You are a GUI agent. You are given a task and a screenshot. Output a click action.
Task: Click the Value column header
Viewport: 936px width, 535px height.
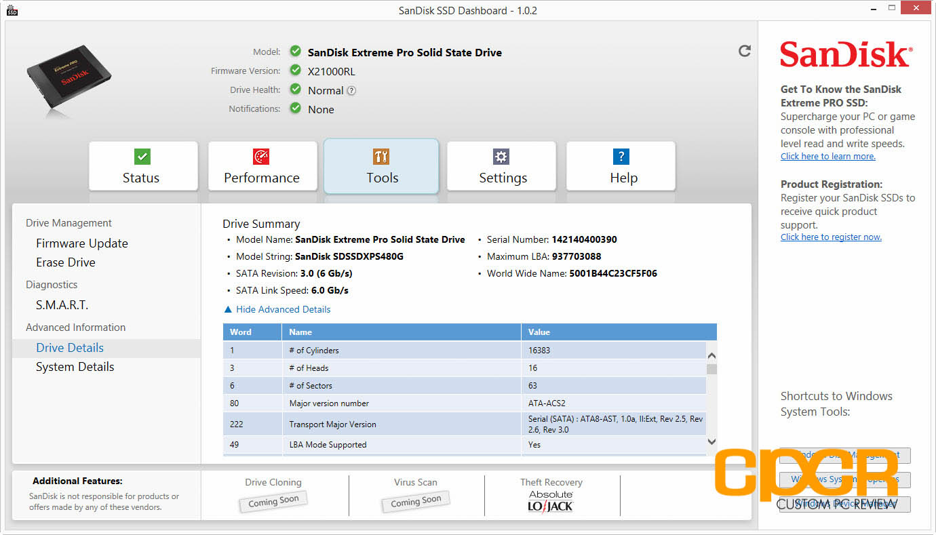[619, 332]
